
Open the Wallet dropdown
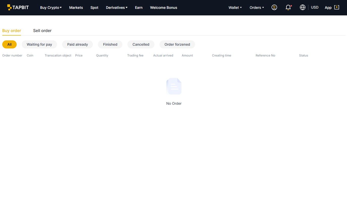[235, 8]
